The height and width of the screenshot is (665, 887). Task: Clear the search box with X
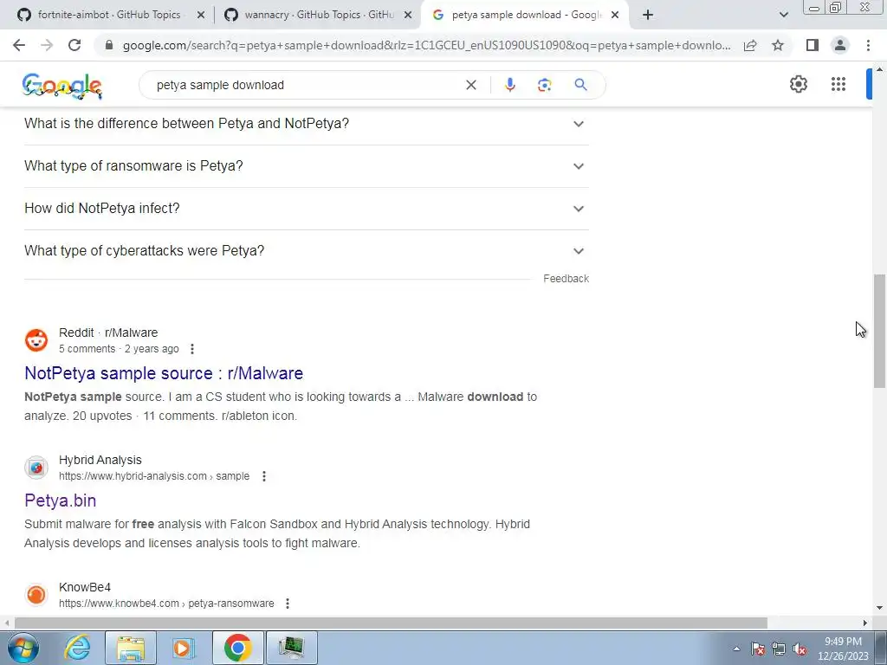470,85
